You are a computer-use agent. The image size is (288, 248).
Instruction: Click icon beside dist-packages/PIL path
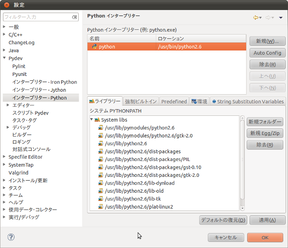(100, 159)
